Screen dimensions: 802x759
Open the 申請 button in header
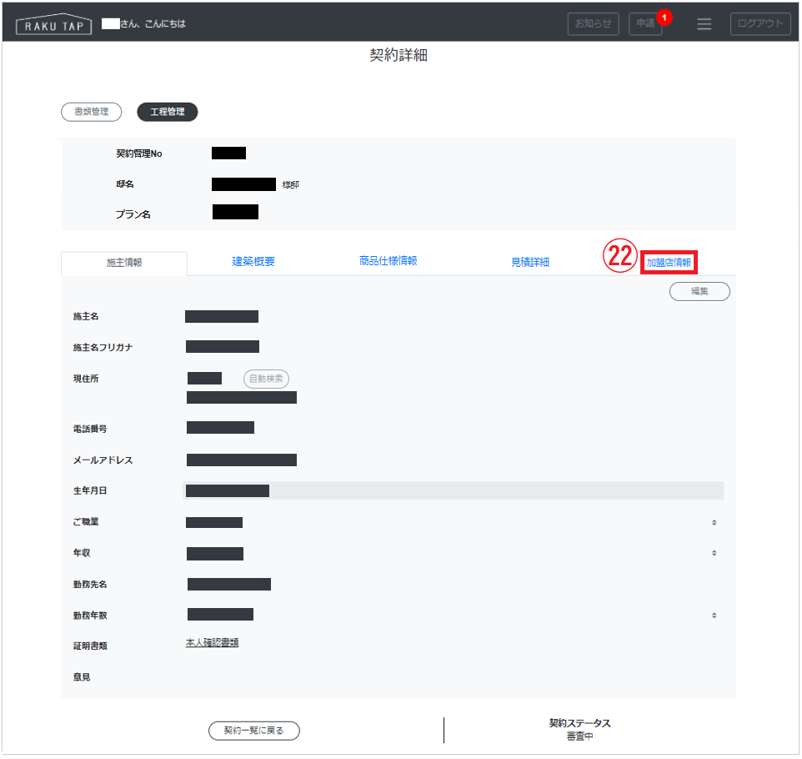coord(645,23)
